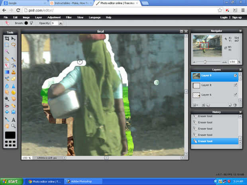Select the Bloat tool
247x185 pixels.
click(7, 112)
